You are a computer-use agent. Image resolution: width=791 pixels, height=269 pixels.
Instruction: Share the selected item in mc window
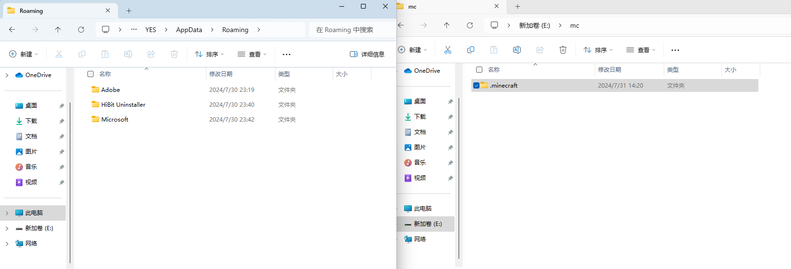540,50
